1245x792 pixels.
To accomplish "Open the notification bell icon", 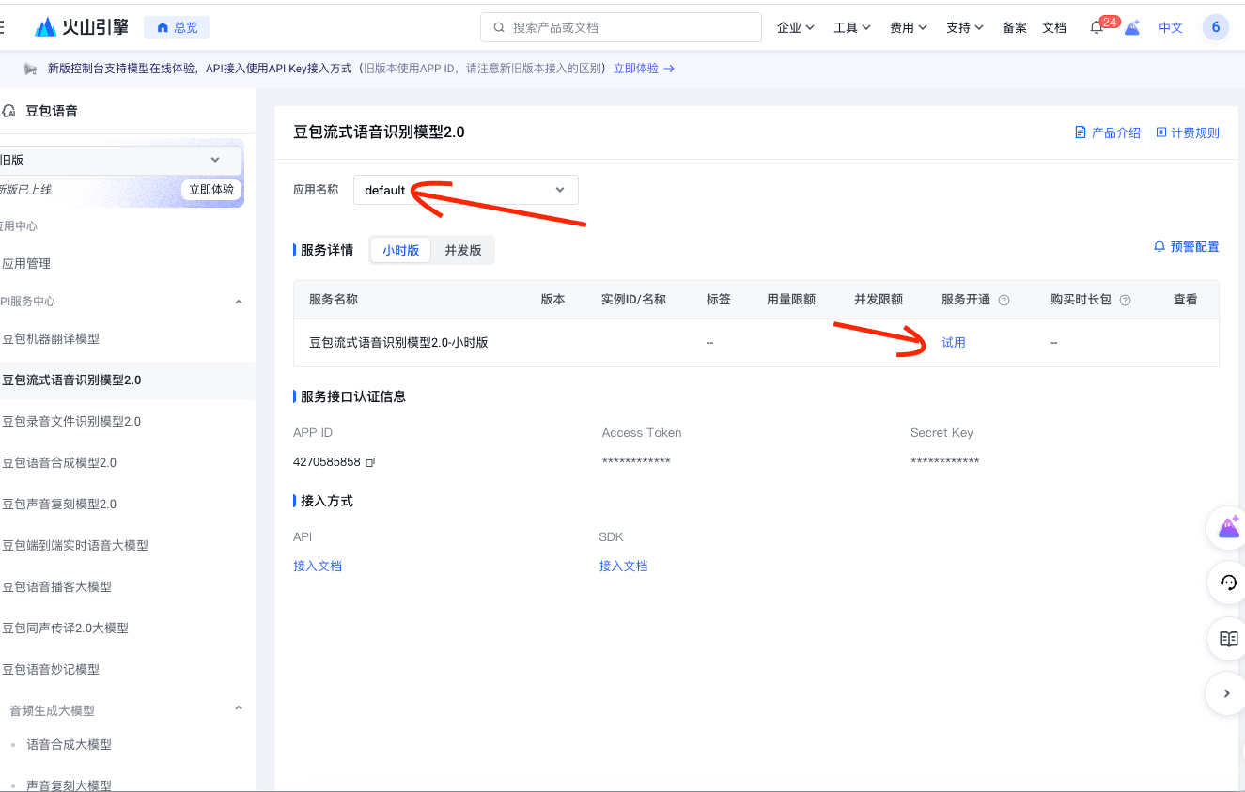I will [x=1097, y=28].
